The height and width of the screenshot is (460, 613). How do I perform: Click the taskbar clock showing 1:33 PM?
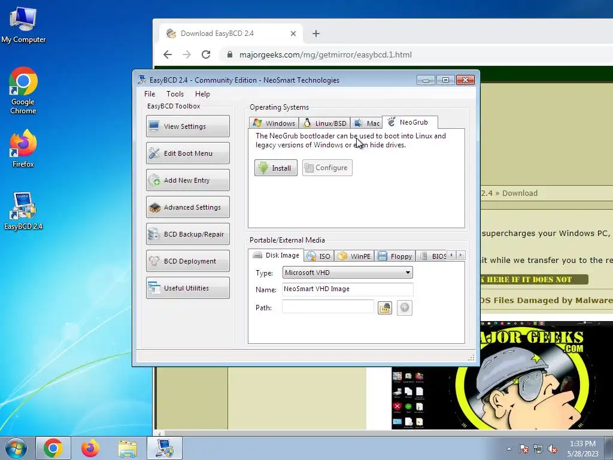point(582,449)
